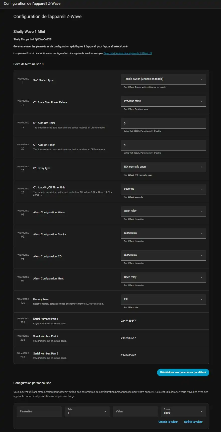The image size is (221, 432).
Task: Click the arrow icon for Timer Unit dropdown
Action: [201, 189]
